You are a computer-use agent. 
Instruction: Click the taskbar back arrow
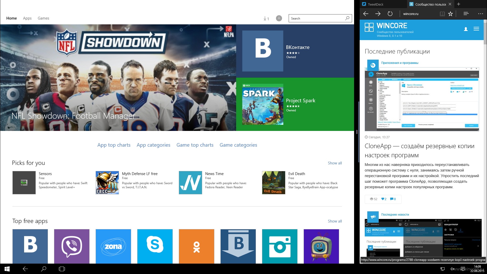pyautogui.click(x=25, y=269)
